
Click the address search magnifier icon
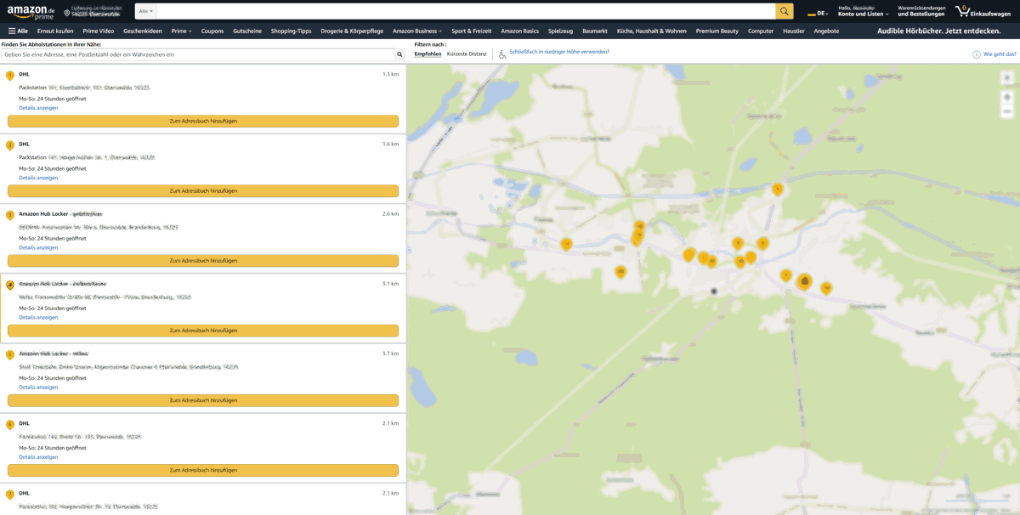pos(399,54)
